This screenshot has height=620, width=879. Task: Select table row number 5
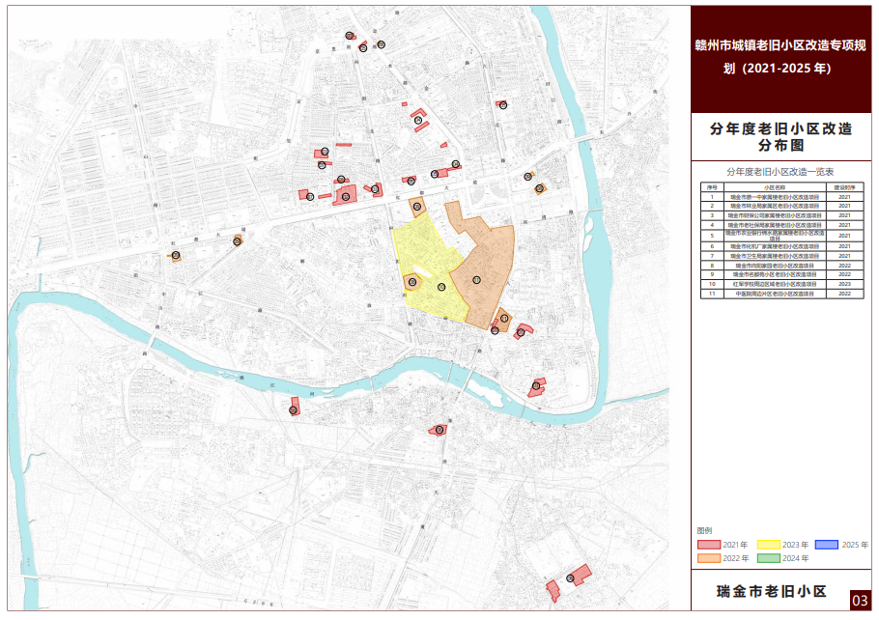[782, 236]
